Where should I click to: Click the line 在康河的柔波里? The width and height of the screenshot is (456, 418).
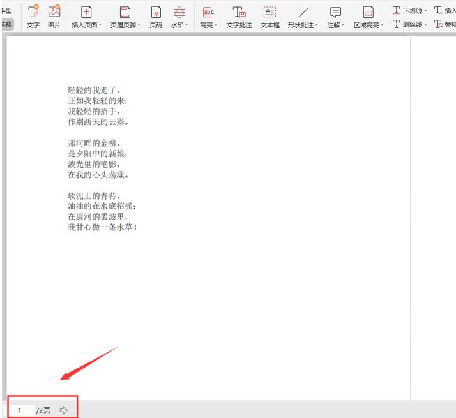pos(98,216)
